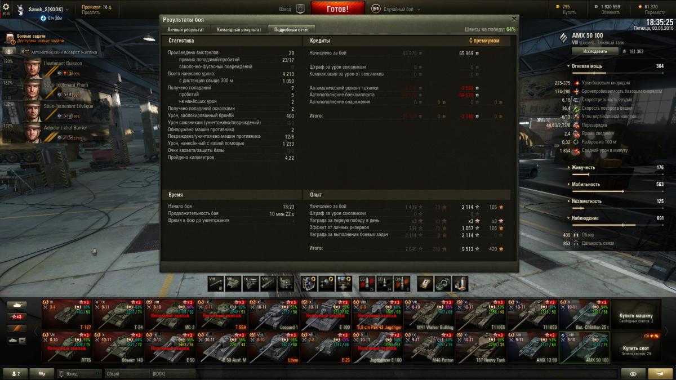
Task: Click Купить слот button
Action: pyautogui.click(x=637, y=347)
